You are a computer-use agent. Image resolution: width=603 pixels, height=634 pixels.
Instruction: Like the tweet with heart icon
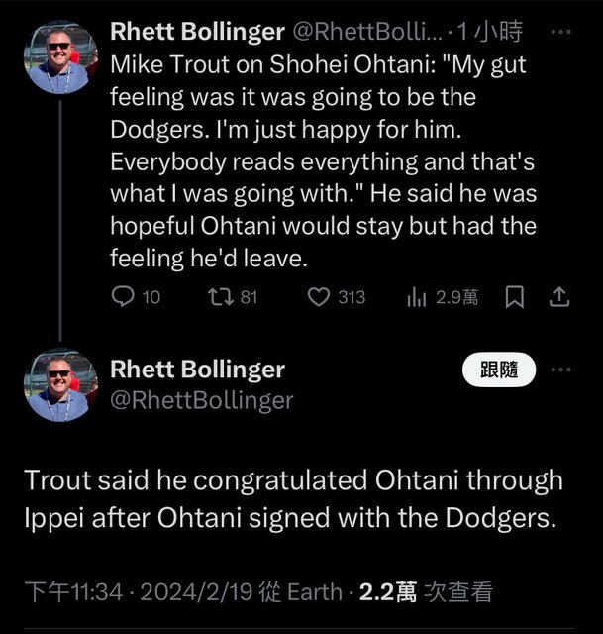coord(319,296)
